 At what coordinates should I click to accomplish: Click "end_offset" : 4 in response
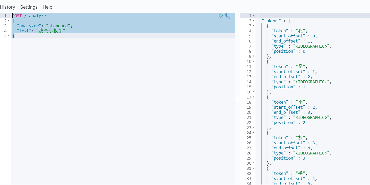(x=292, y=148)
